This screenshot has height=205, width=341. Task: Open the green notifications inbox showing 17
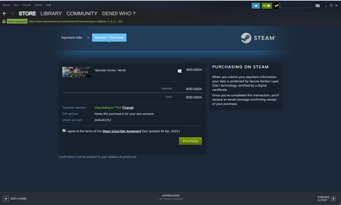[267, 6]
